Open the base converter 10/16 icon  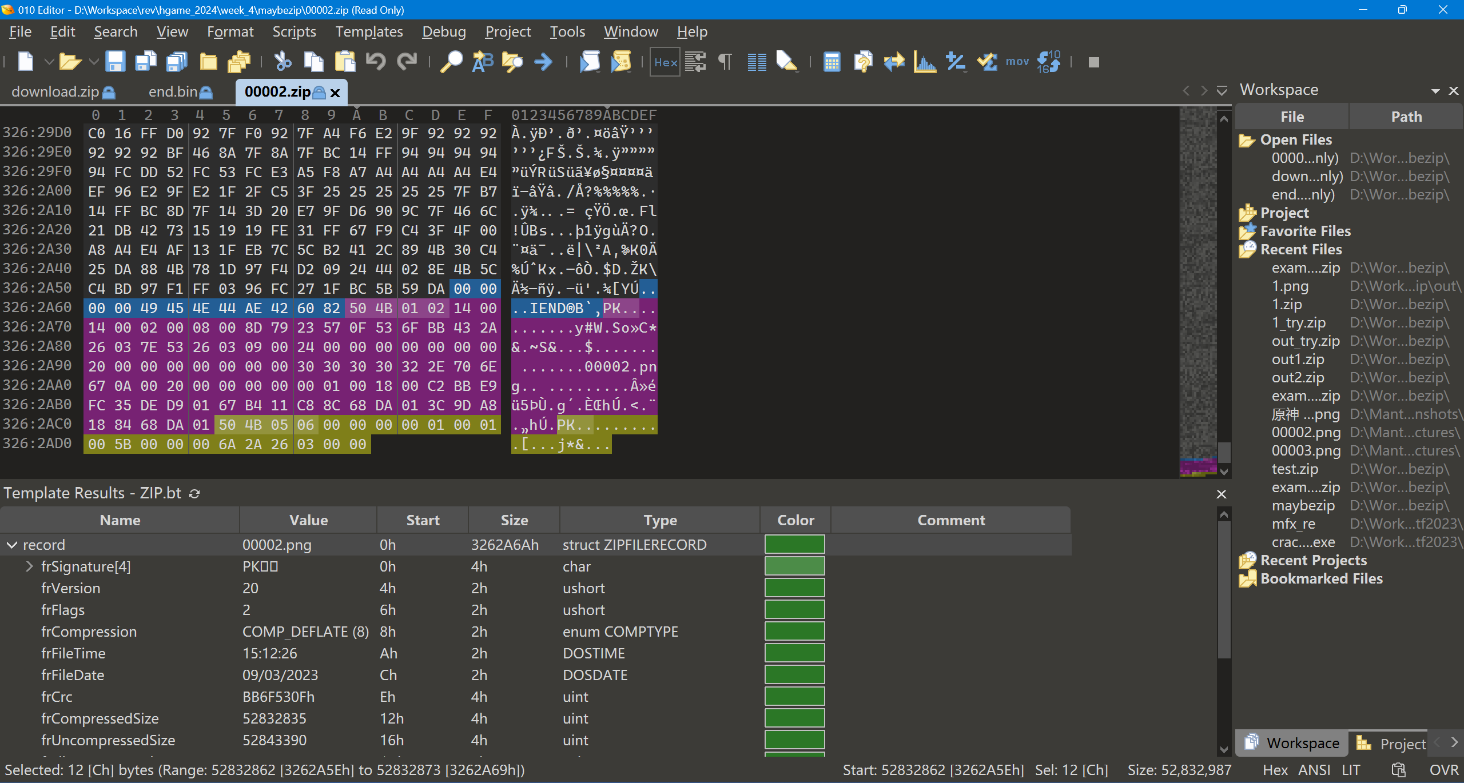pyautogui.click(x=1048, y=62)
